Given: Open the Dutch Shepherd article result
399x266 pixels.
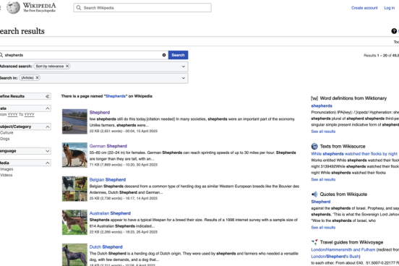Looking at the screenshot, I should point(106,247).
